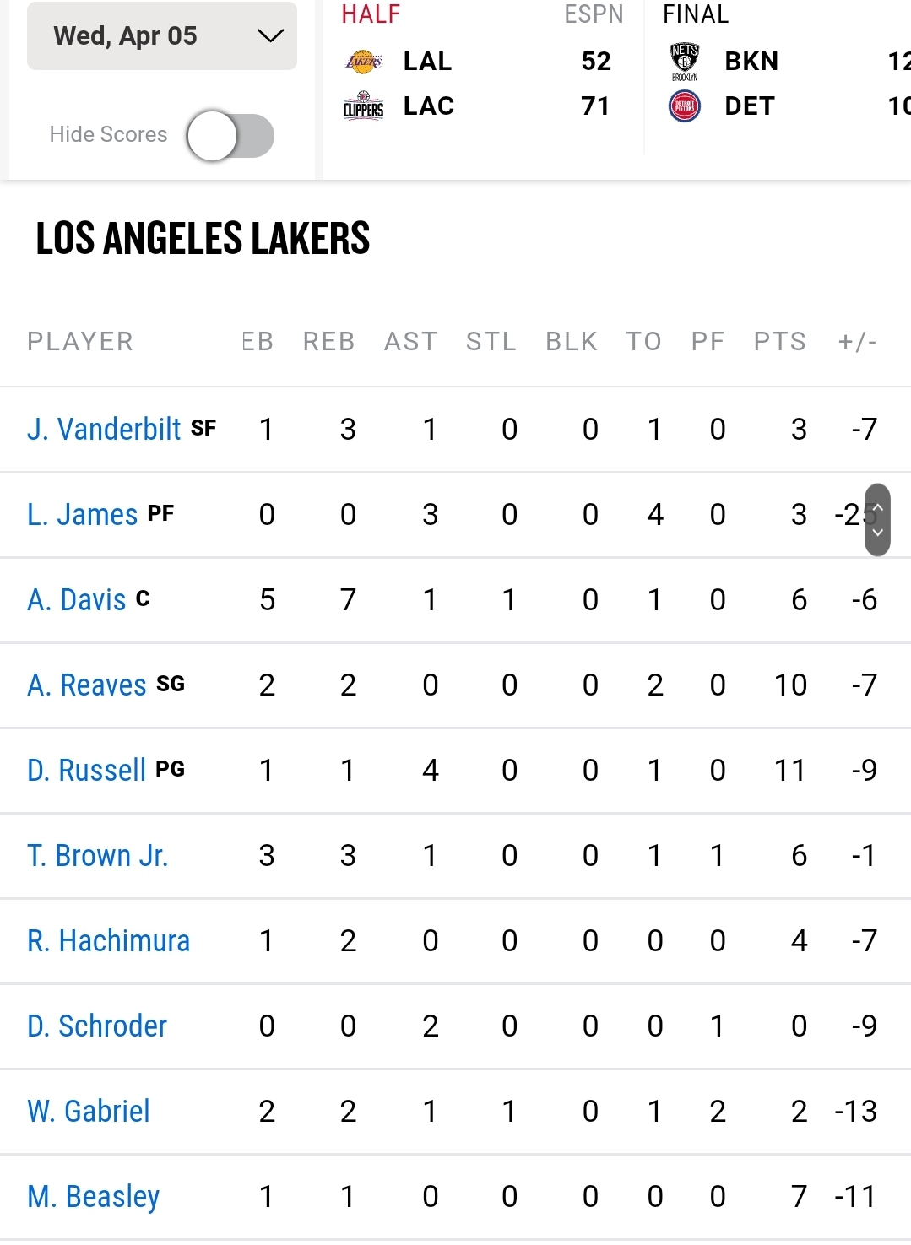View D. Russell player profile
Viewport: 911px width, 1245px height.
(x=86, y=770)
